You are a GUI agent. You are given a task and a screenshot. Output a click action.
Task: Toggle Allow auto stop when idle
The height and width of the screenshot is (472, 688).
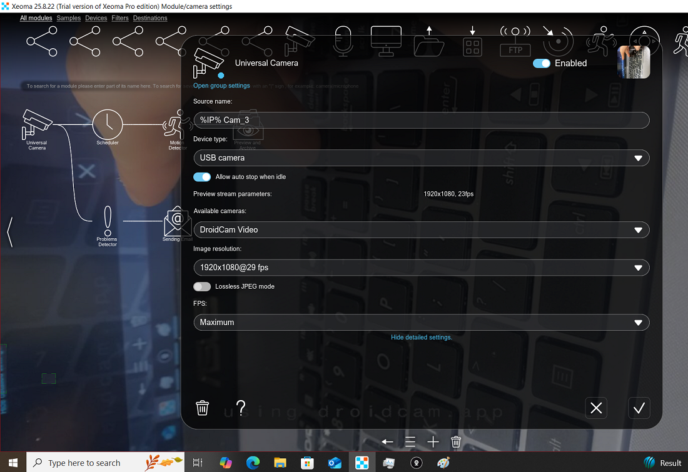click(x=202, y=177)
